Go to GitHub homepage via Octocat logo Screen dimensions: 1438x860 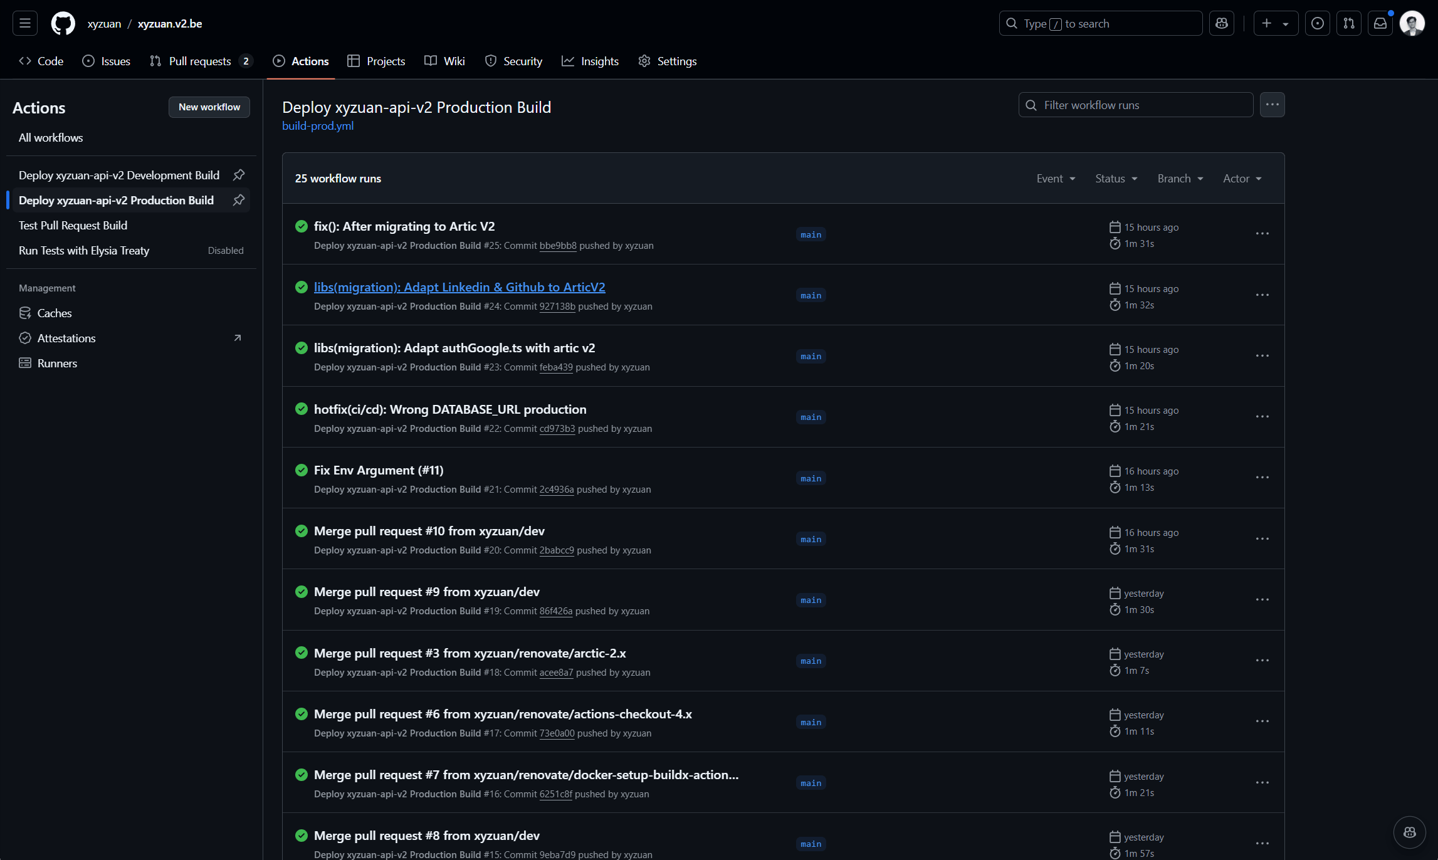coord(63,23)
